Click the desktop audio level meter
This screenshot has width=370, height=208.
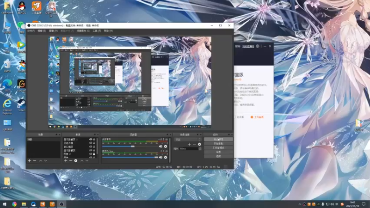[135, 142]
